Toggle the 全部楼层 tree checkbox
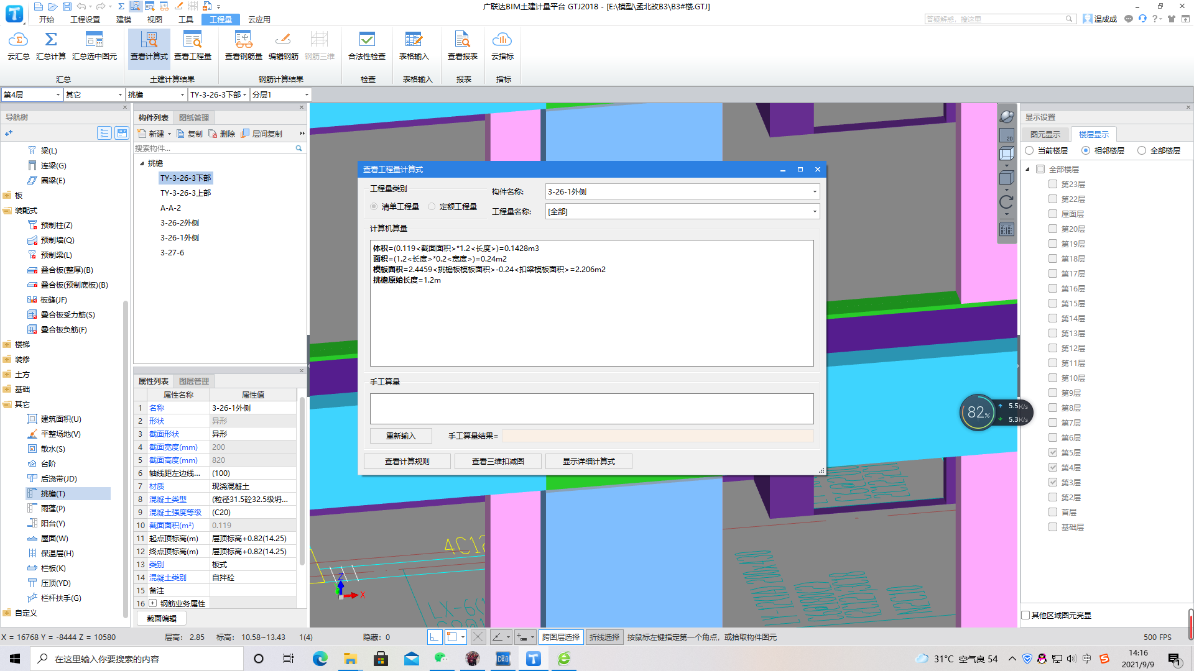 [x=1040, y=169]
